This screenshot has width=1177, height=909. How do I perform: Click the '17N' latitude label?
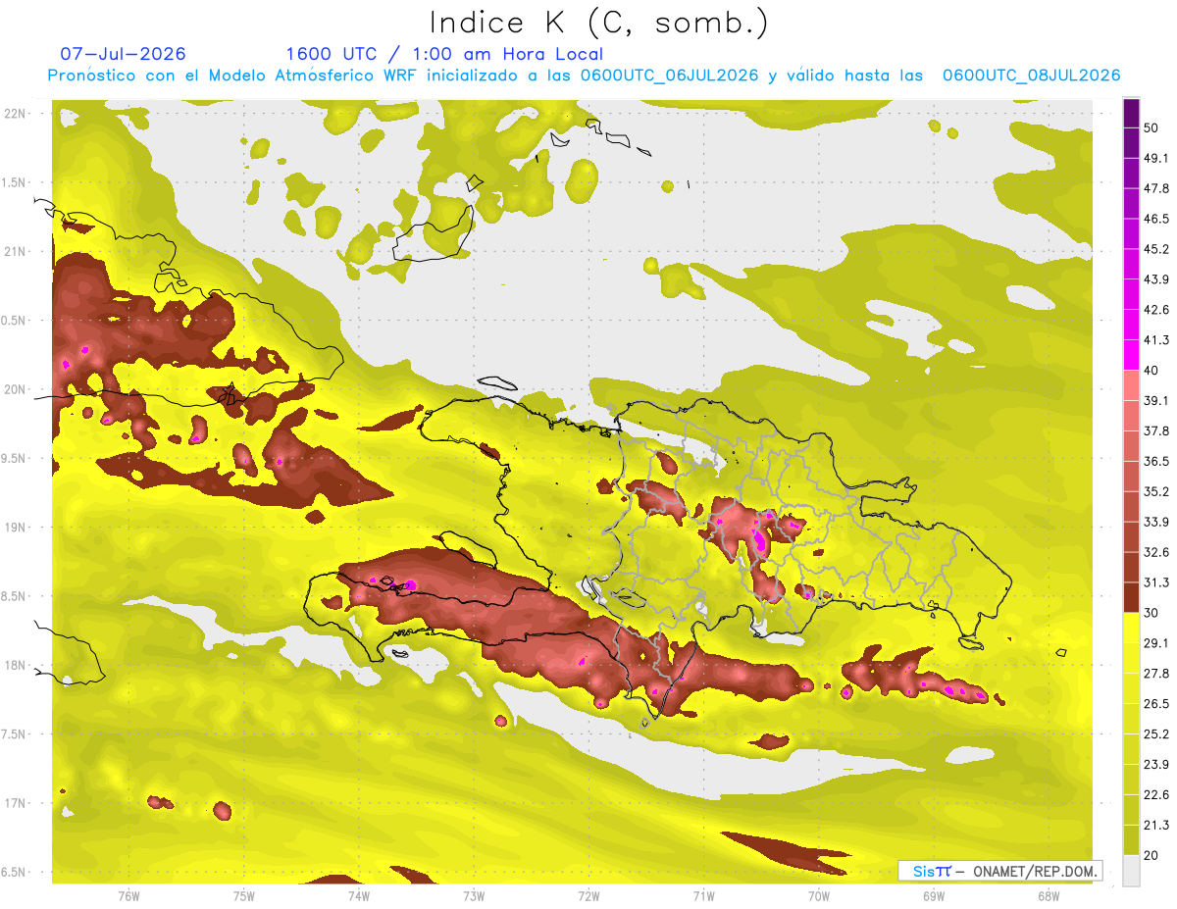coord(17,803)
